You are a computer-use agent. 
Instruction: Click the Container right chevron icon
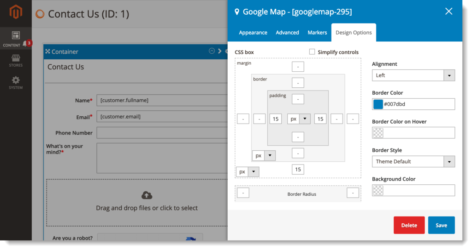click(x=220, y=51)
